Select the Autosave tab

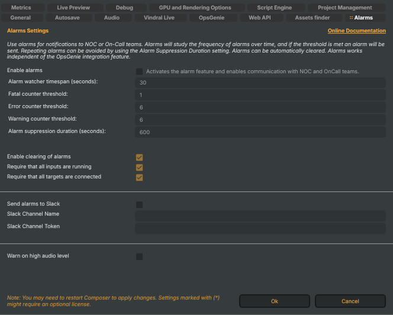pos(69,18)
